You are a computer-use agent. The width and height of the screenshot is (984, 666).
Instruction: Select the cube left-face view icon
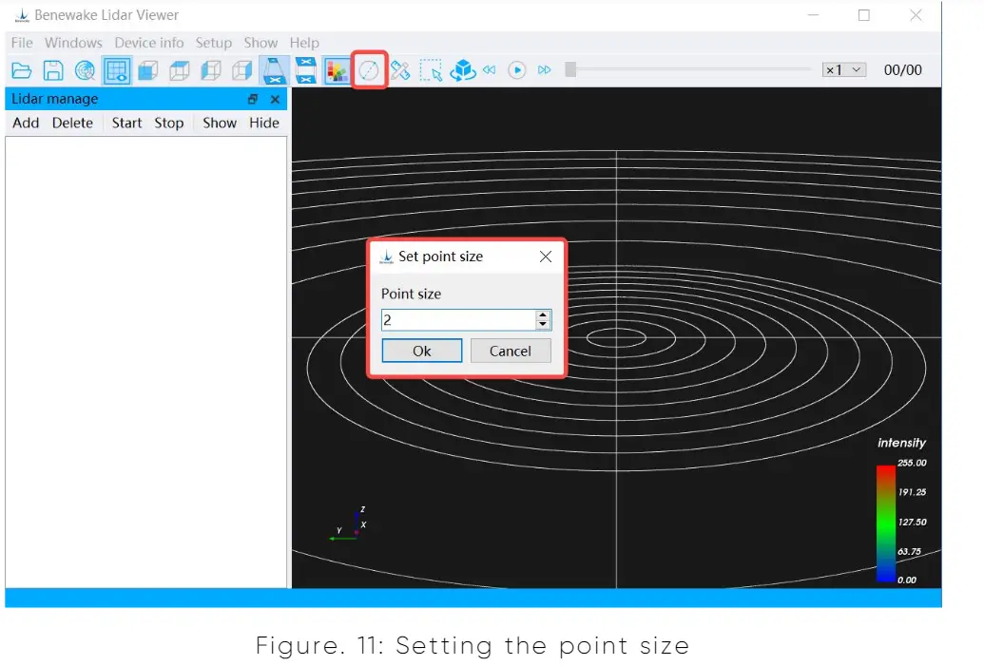point(211,70)
